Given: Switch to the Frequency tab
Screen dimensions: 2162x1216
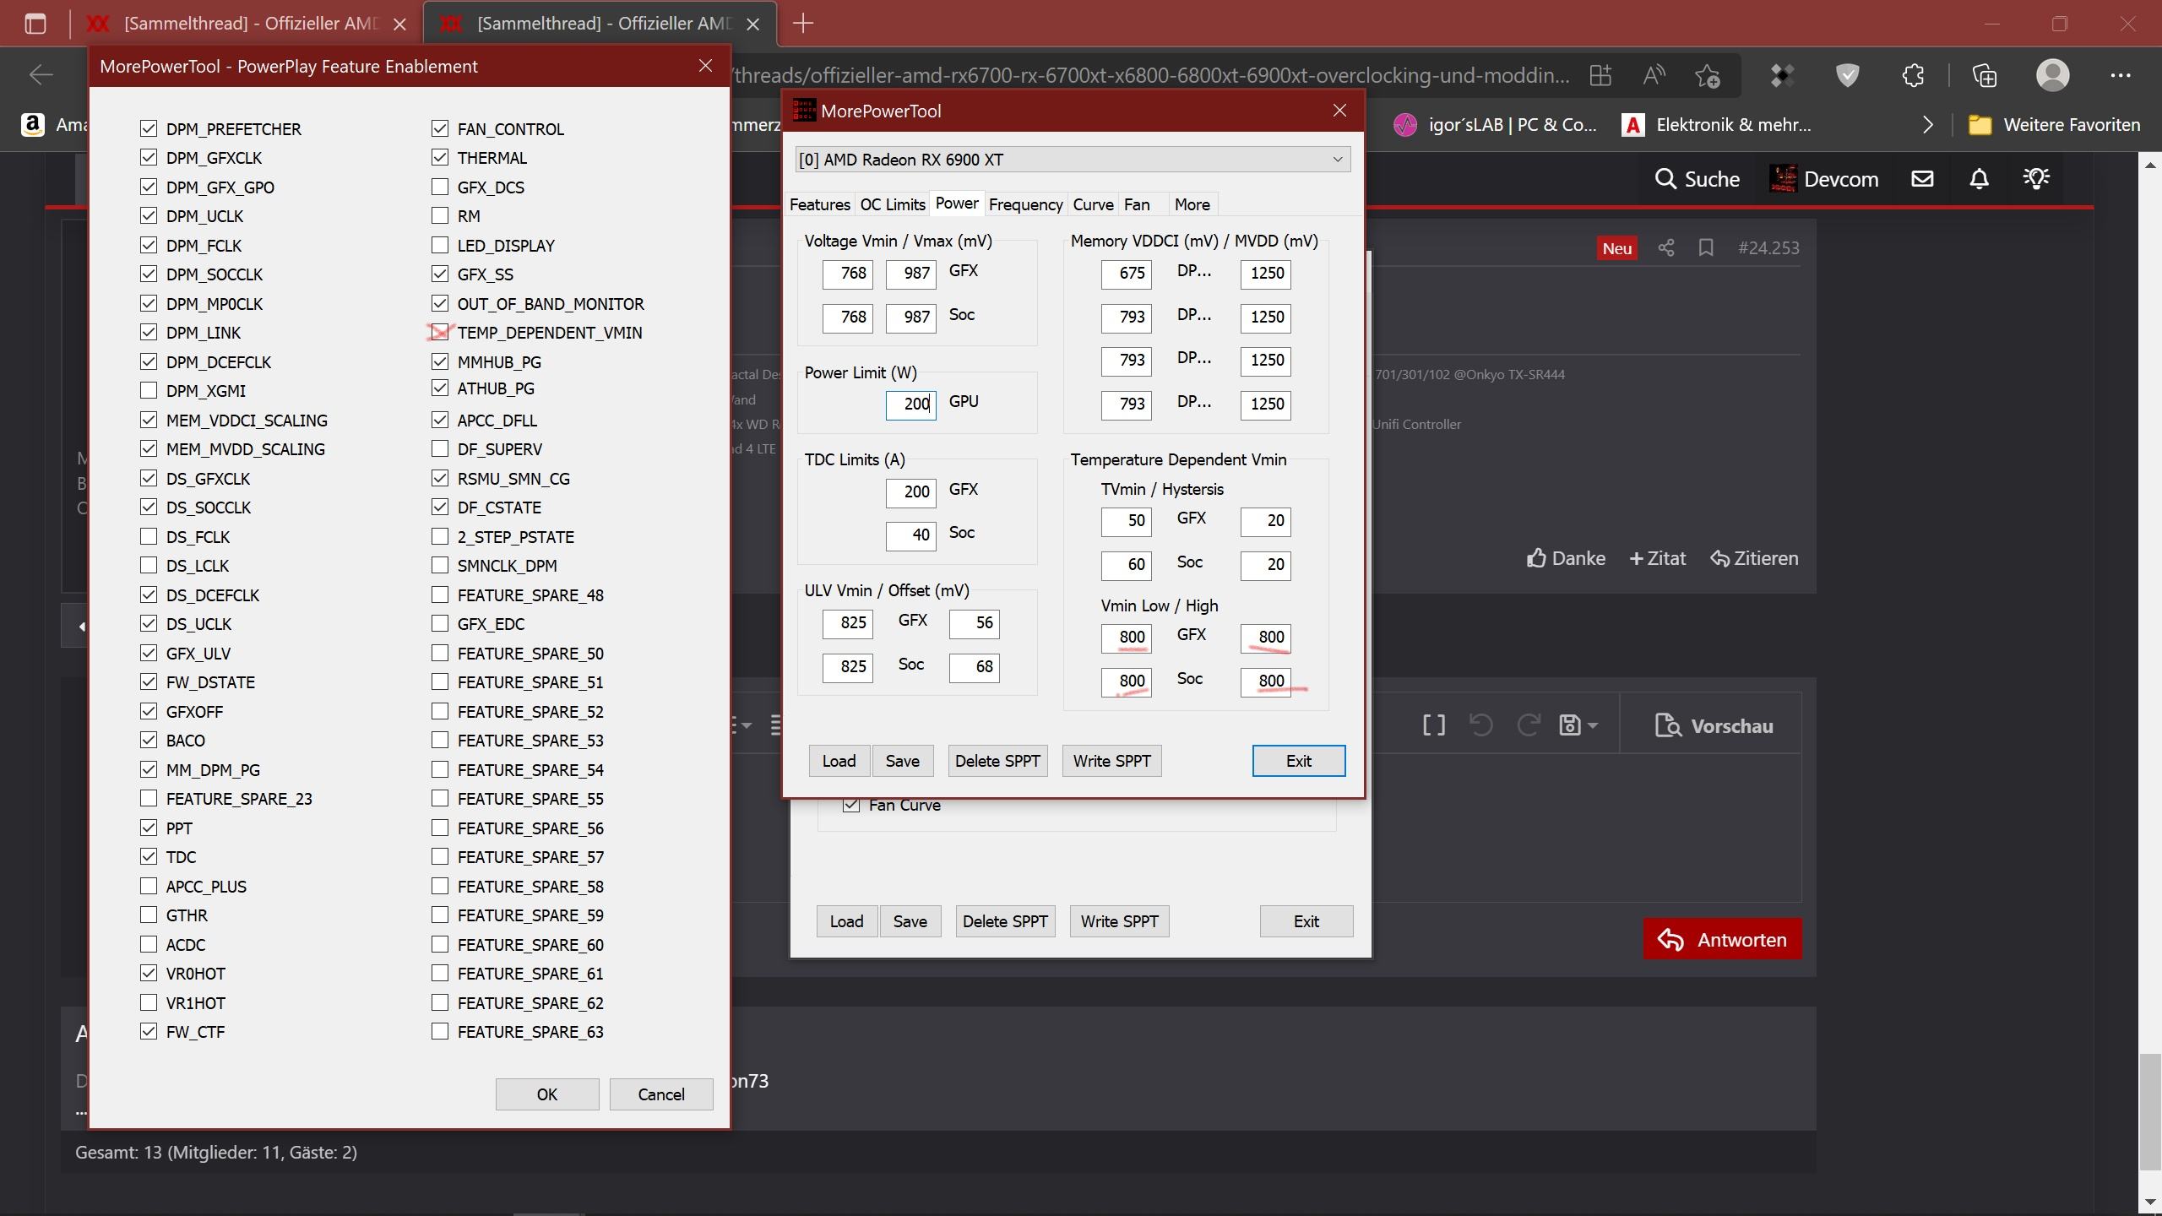Looking at the screenshot, I should (1025, 204).
